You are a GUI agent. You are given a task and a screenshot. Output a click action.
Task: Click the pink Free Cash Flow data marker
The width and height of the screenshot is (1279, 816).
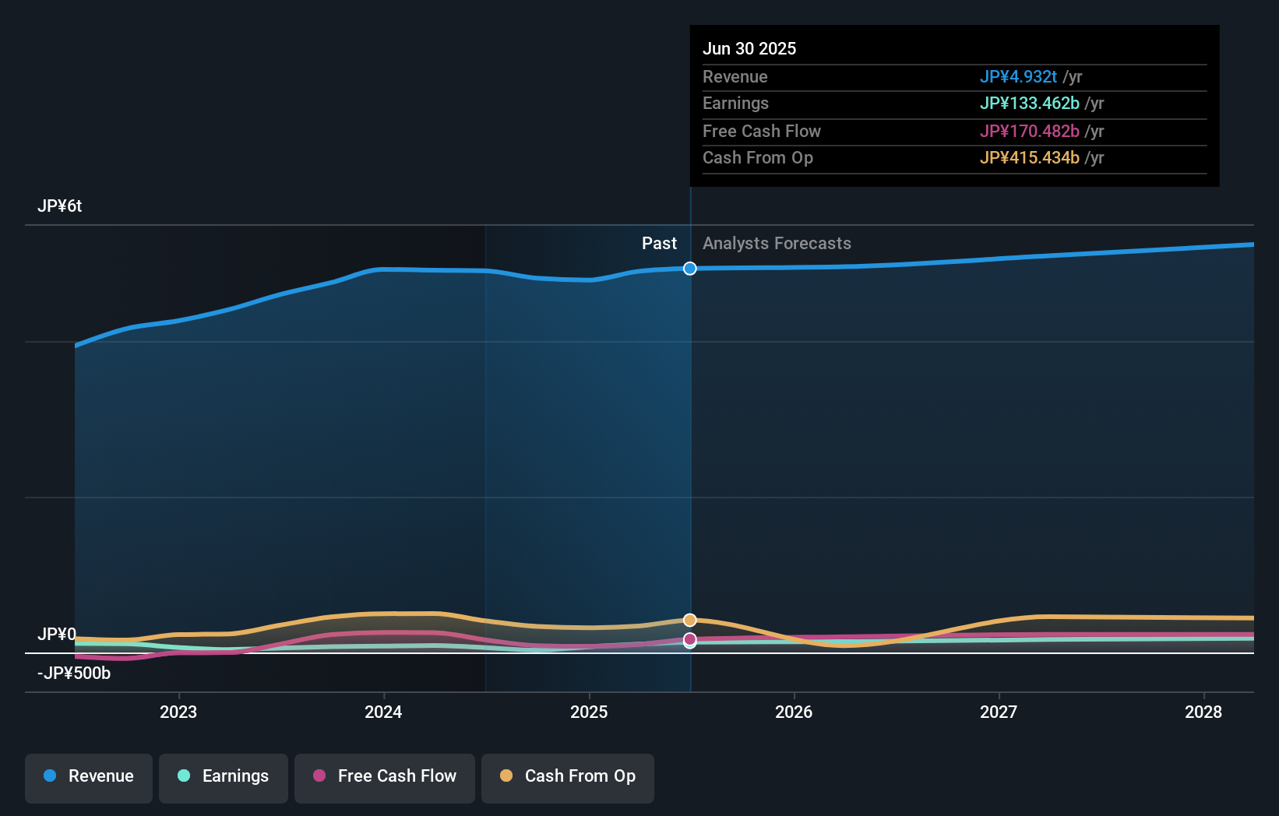(690, 639)
